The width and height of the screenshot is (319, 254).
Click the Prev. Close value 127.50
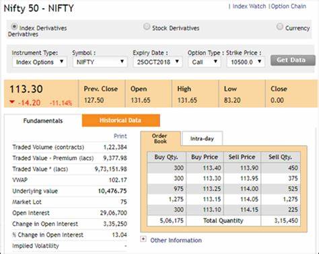94,100
